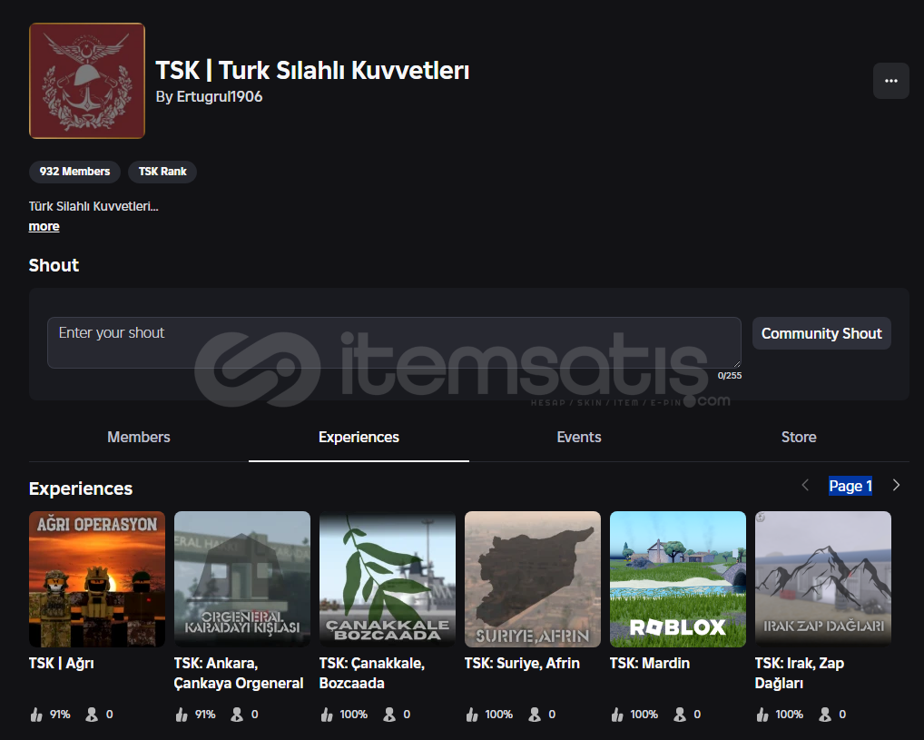Open the Ağrı Operasyon experience thumbnail
The image size is (924, 740).
pos(97,579)
